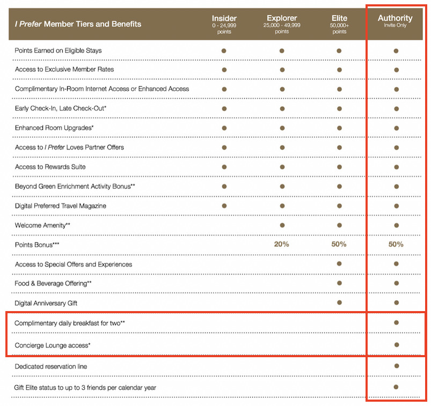Click Explorer dot for Loves Partner Offers
Image resolution: width=431 pixels, height=406 pixels.
pos(282,147)
